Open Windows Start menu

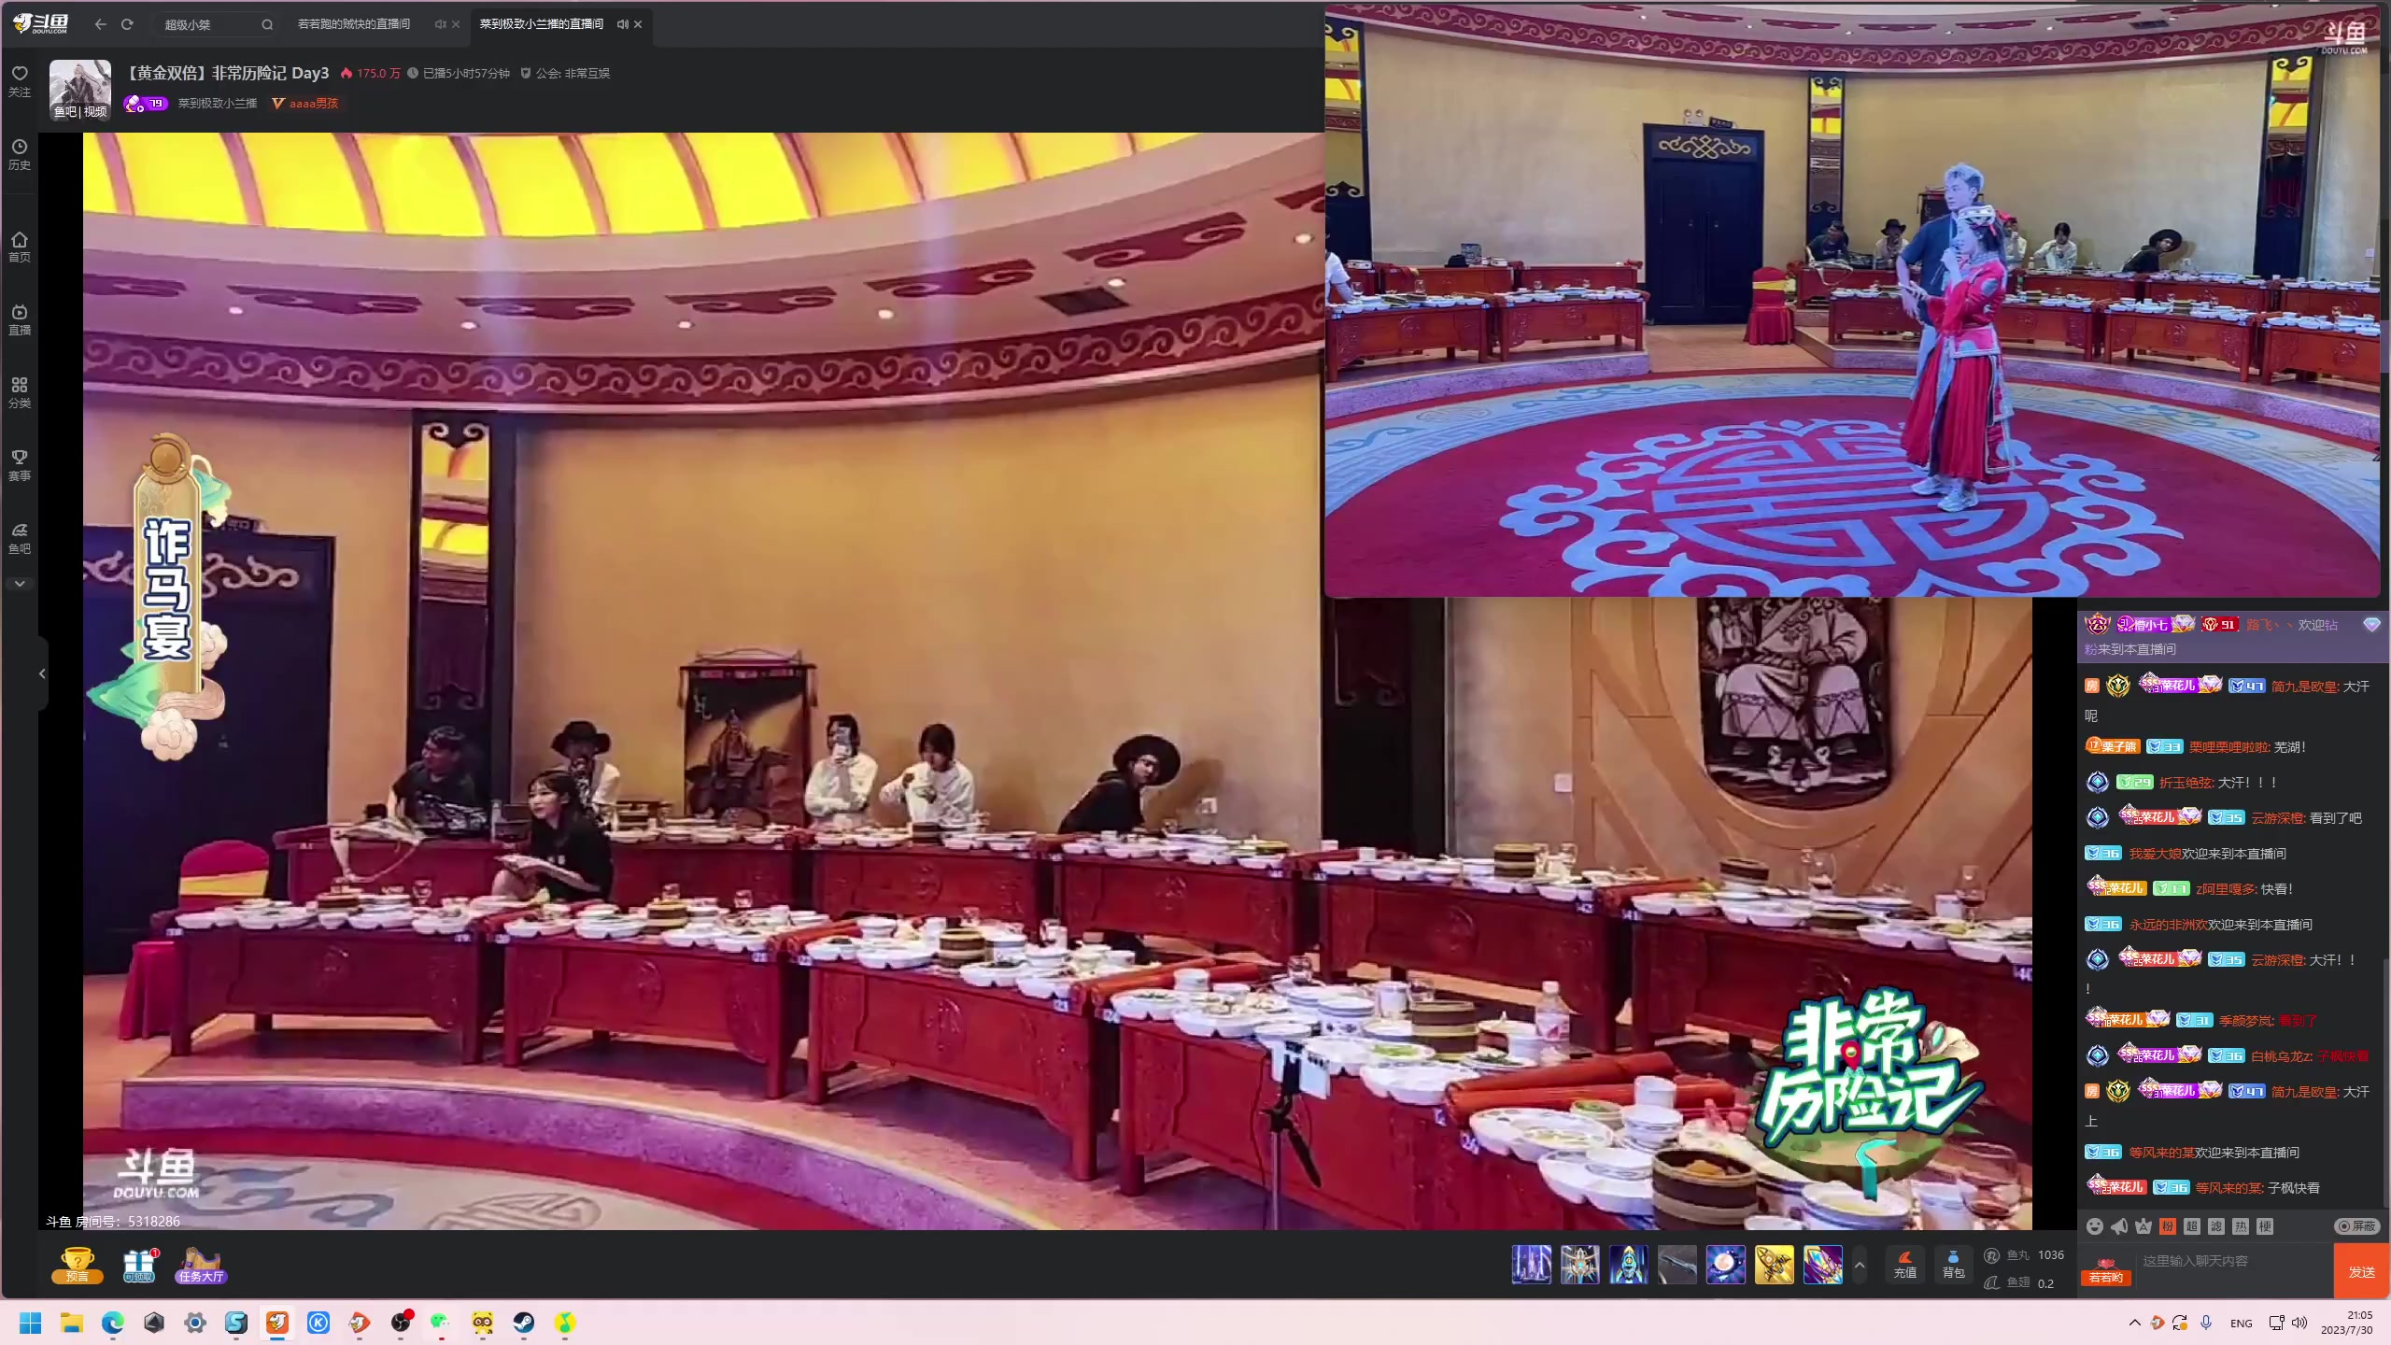pos(31,1323)
